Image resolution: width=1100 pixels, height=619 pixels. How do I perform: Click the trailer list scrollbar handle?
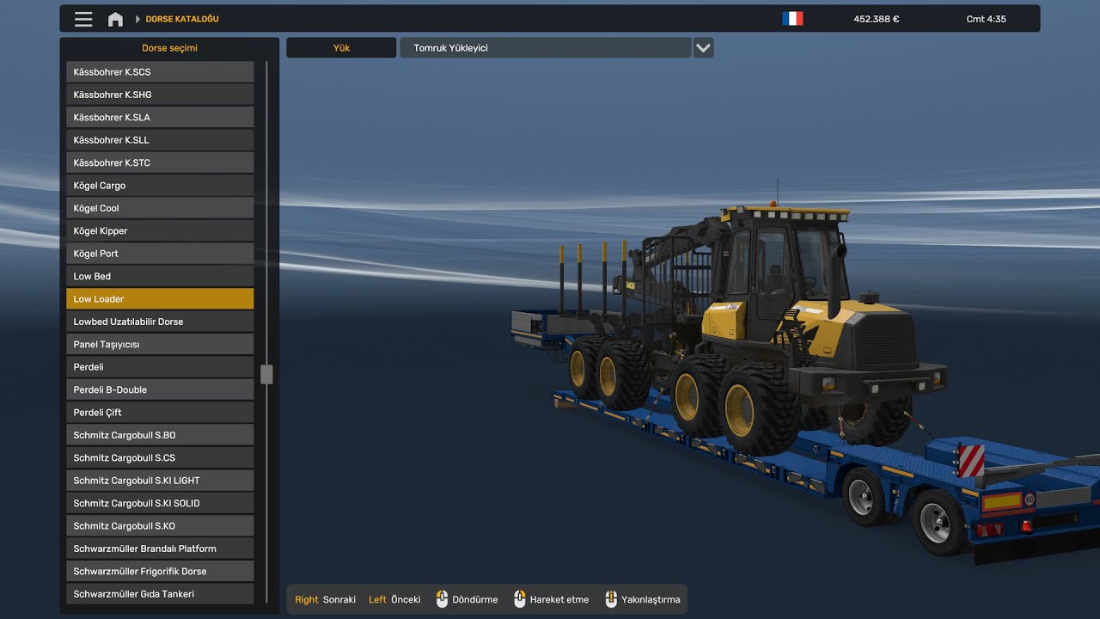coord(266,374)
